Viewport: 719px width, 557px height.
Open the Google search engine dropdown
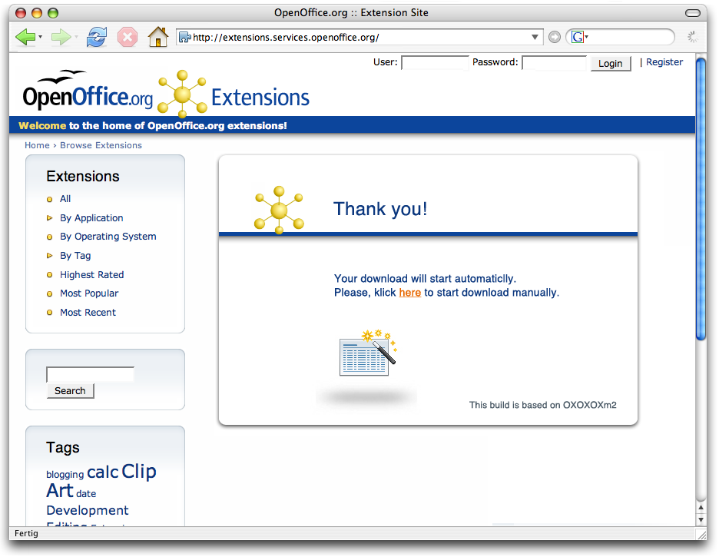(x=579, y=37)
